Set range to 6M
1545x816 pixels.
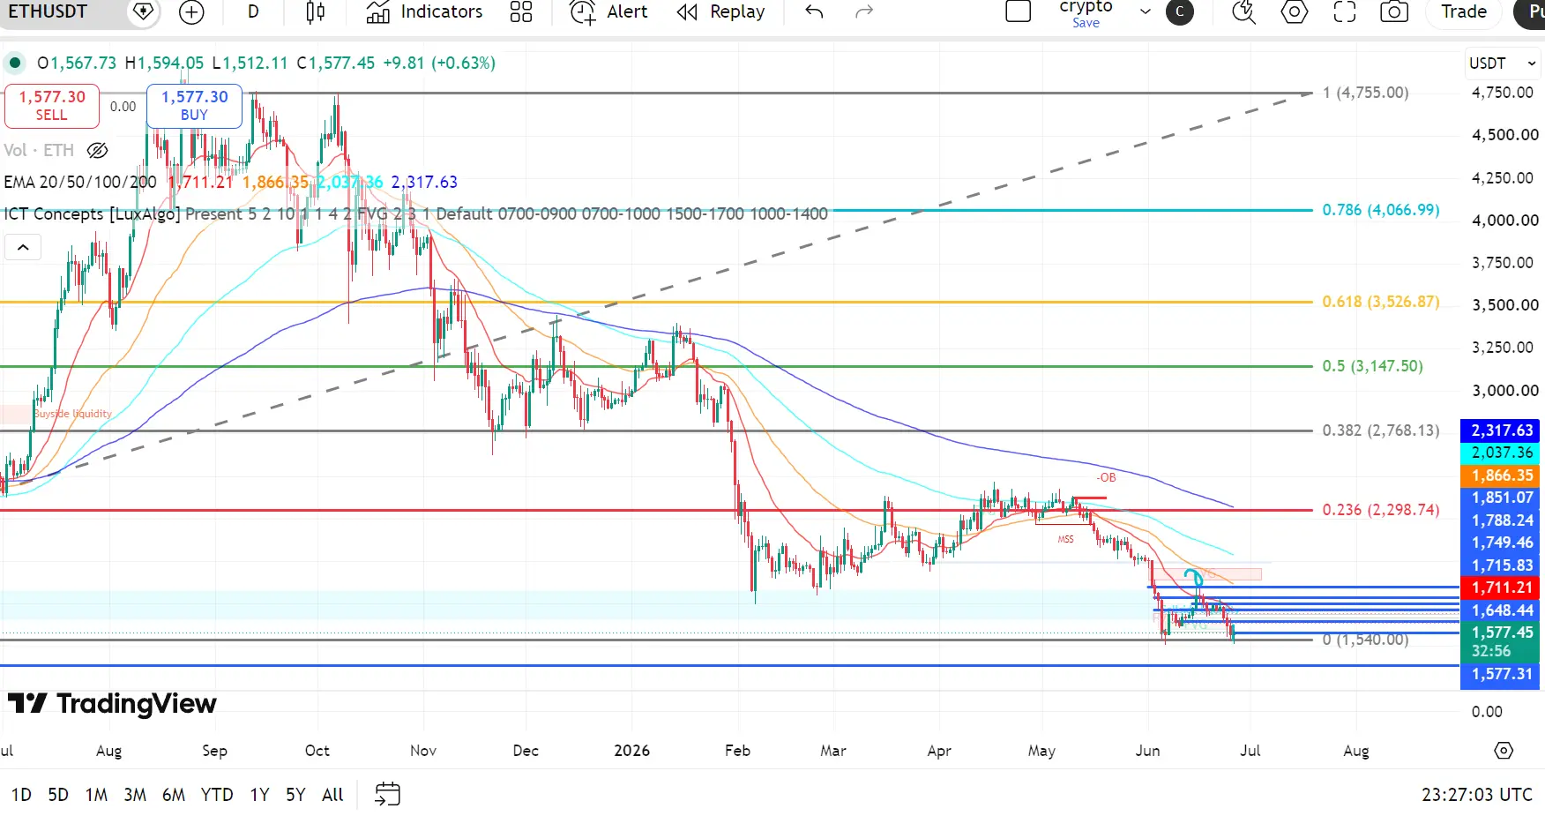[174, 795]
